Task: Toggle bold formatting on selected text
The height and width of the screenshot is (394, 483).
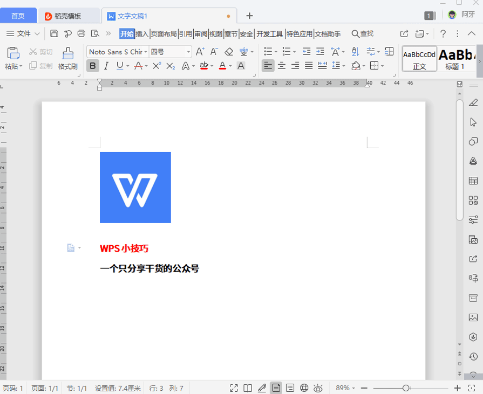Action: [93, 65]
